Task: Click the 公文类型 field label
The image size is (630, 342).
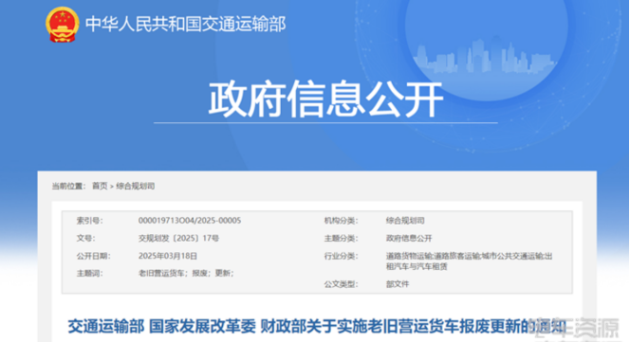Action: pos(342,284)
